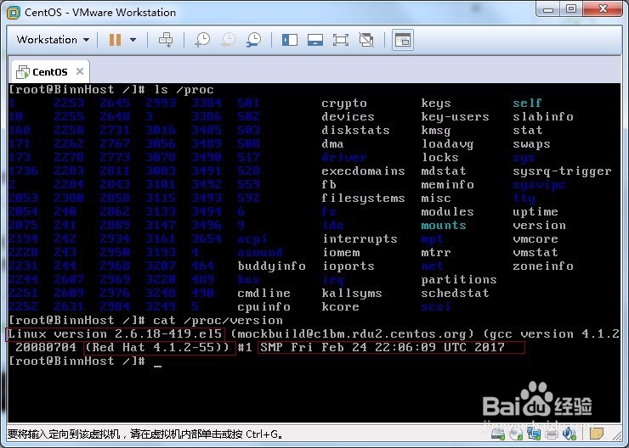Click the 'key-users' entry

coord(455,116)
